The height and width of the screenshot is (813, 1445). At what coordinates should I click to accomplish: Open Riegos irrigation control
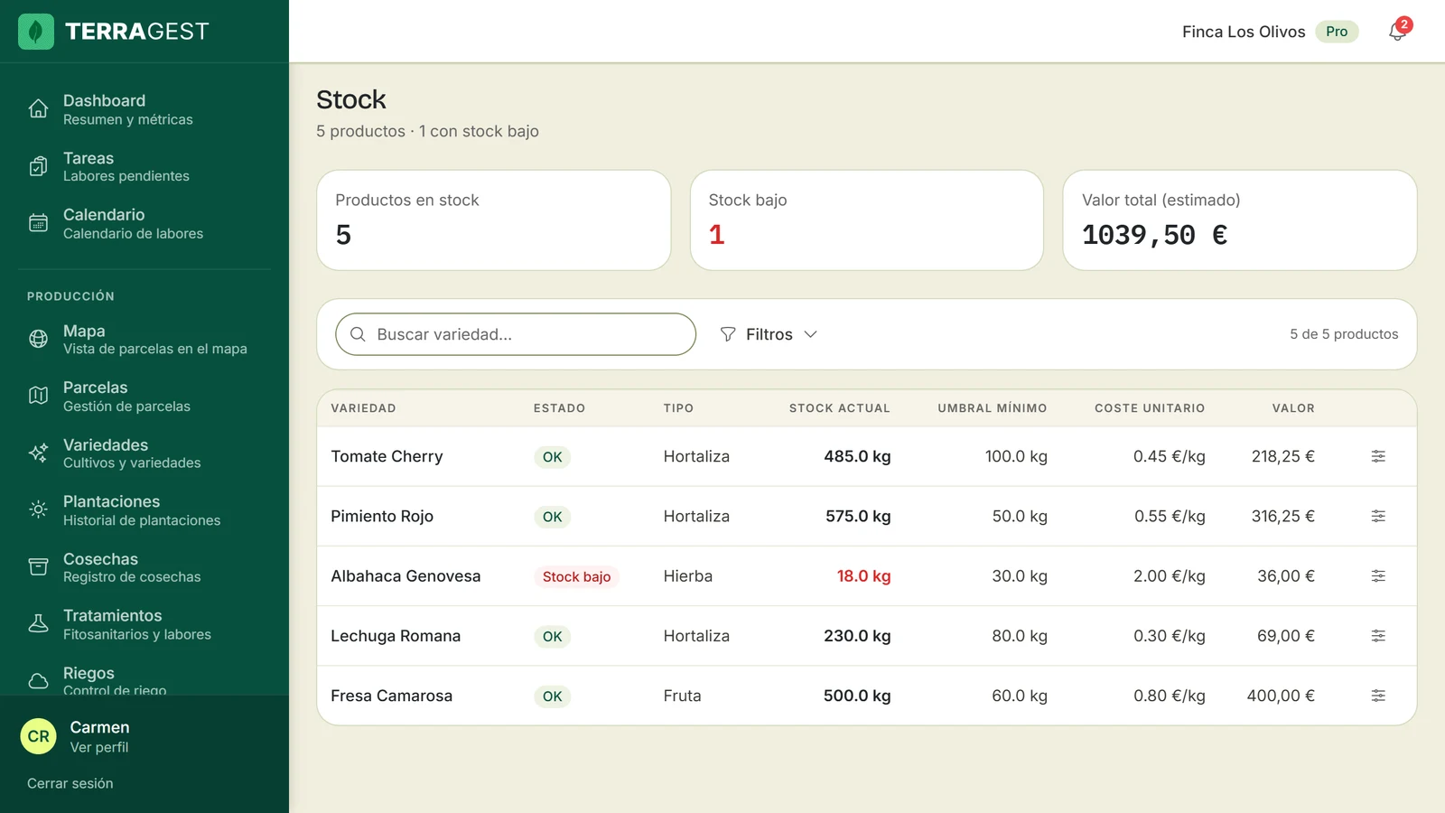click(x=144, y=680)
